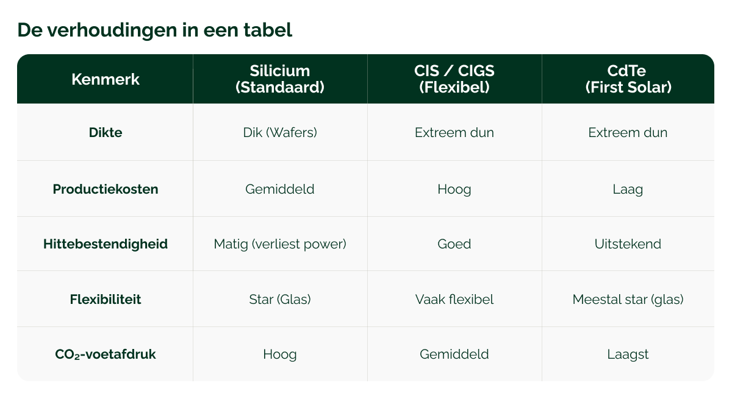Image resolution: width=732 pixels, height=405 pixels.
Task: Click the Flexibiliteit row label
Action: (106, 300)
